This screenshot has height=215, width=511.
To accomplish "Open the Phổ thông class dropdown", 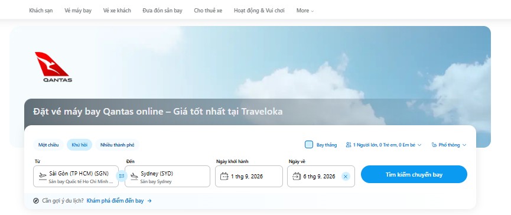I will (449, 145).
